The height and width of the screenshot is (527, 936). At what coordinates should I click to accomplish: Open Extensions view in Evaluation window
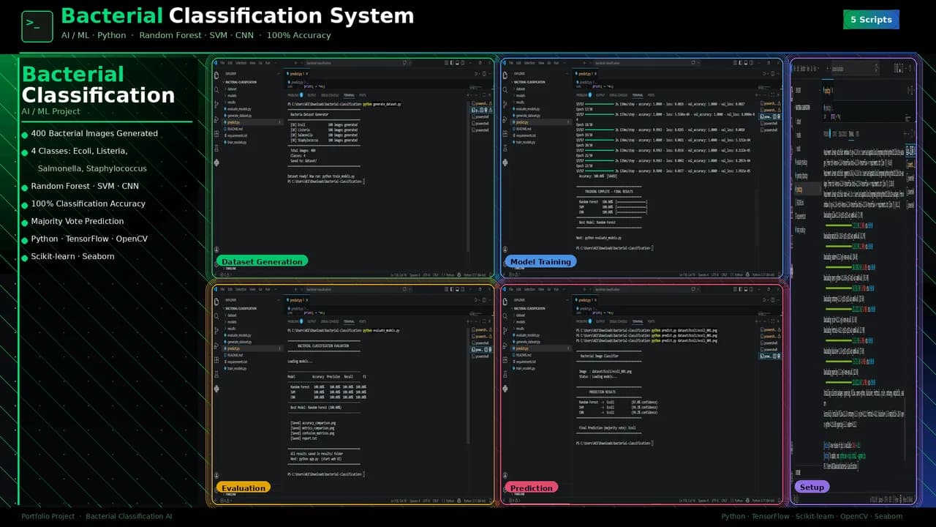tap(216, 359)
